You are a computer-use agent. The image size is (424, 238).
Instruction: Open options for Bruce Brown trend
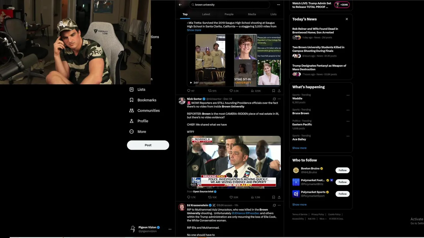pos(348,110)
